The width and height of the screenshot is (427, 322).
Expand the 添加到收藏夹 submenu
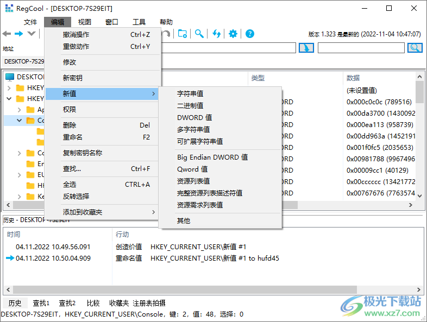click(102, 212)
